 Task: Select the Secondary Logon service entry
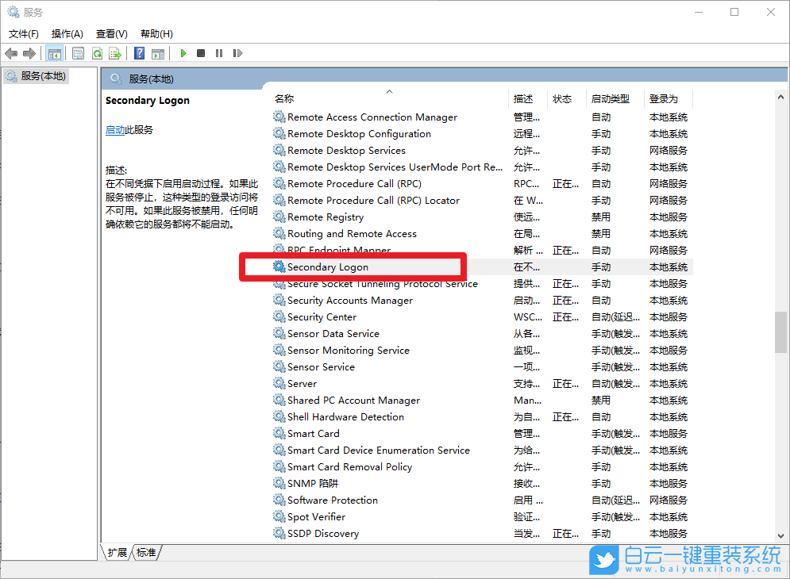327,266
